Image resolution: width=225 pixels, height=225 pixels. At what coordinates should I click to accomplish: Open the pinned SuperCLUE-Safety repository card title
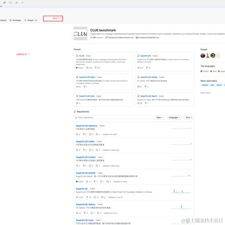click(x=149, y=77)
